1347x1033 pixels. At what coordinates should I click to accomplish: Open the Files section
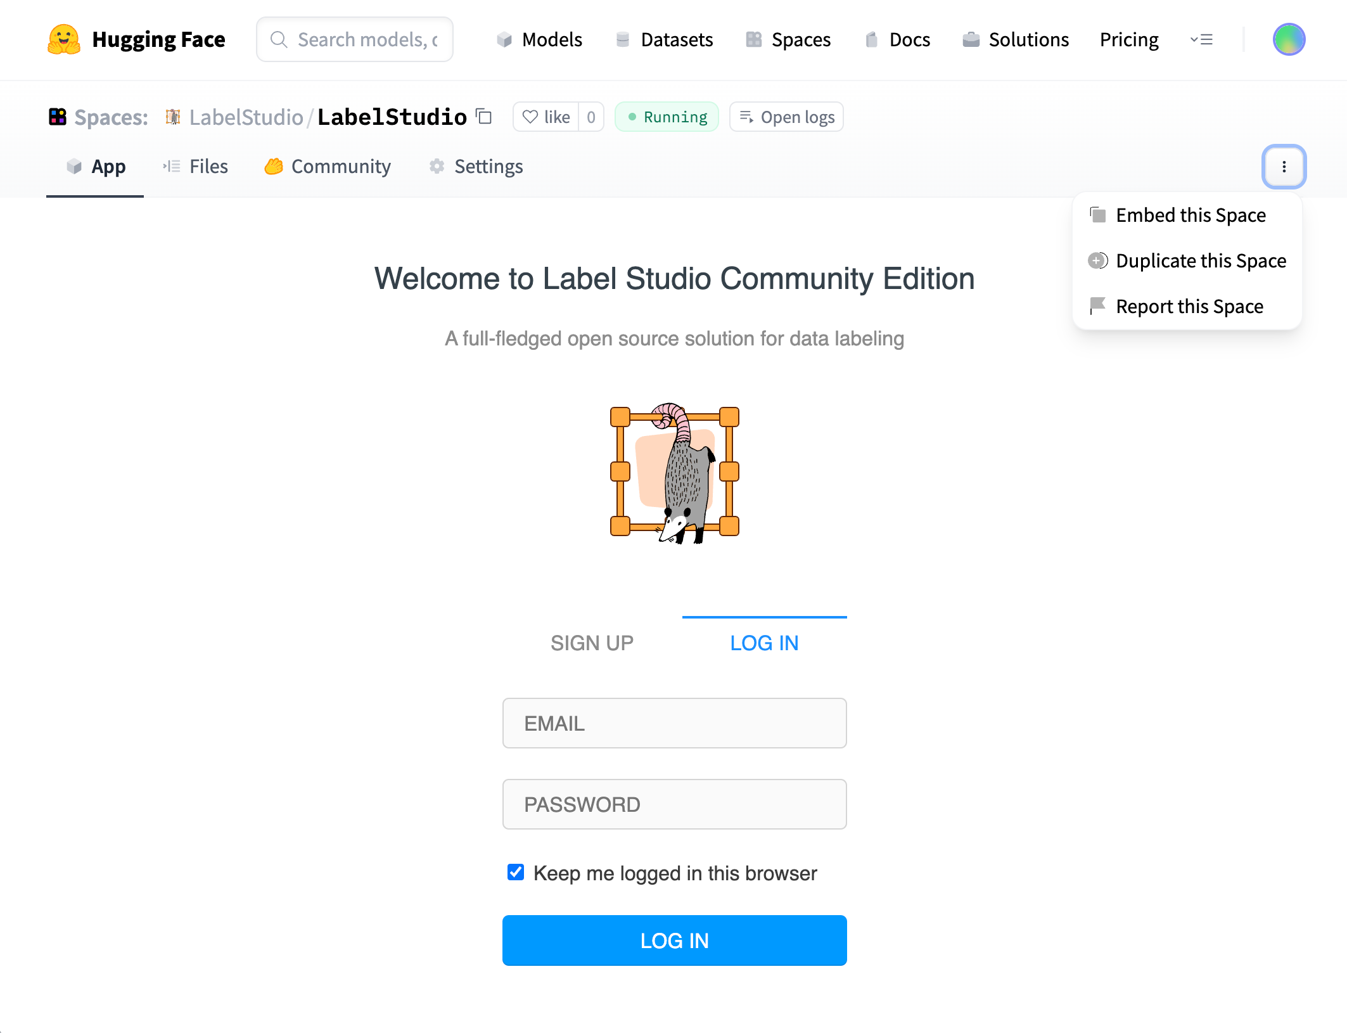pyautogui.click(x=208, y=166)
